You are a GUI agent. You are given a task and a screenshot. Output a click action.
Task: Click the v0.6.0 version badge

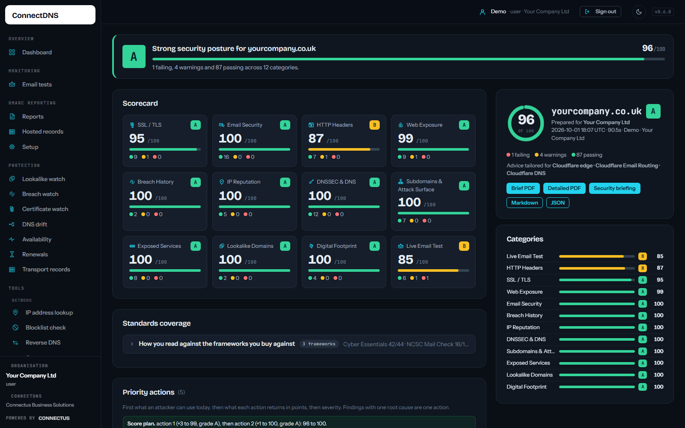click(x=663, y=12)
